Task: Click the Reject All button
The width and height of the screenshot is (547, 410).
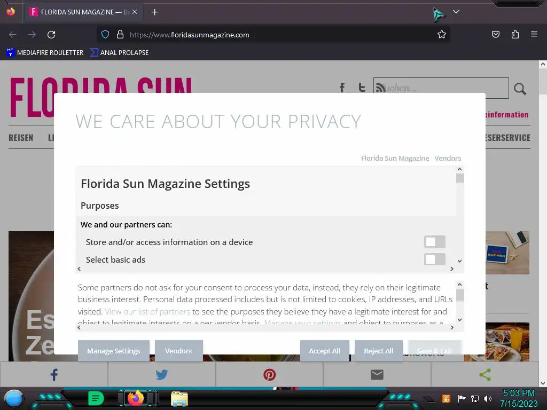Action: pos(379,351)
